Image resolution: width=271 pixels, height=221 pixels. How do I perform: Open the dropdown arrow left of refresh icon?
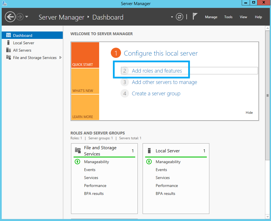coord(172,17)
